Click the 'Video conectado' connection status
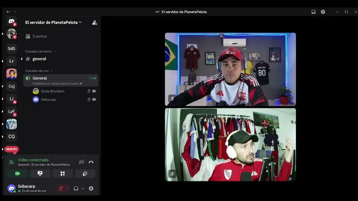 pos(33,160)
